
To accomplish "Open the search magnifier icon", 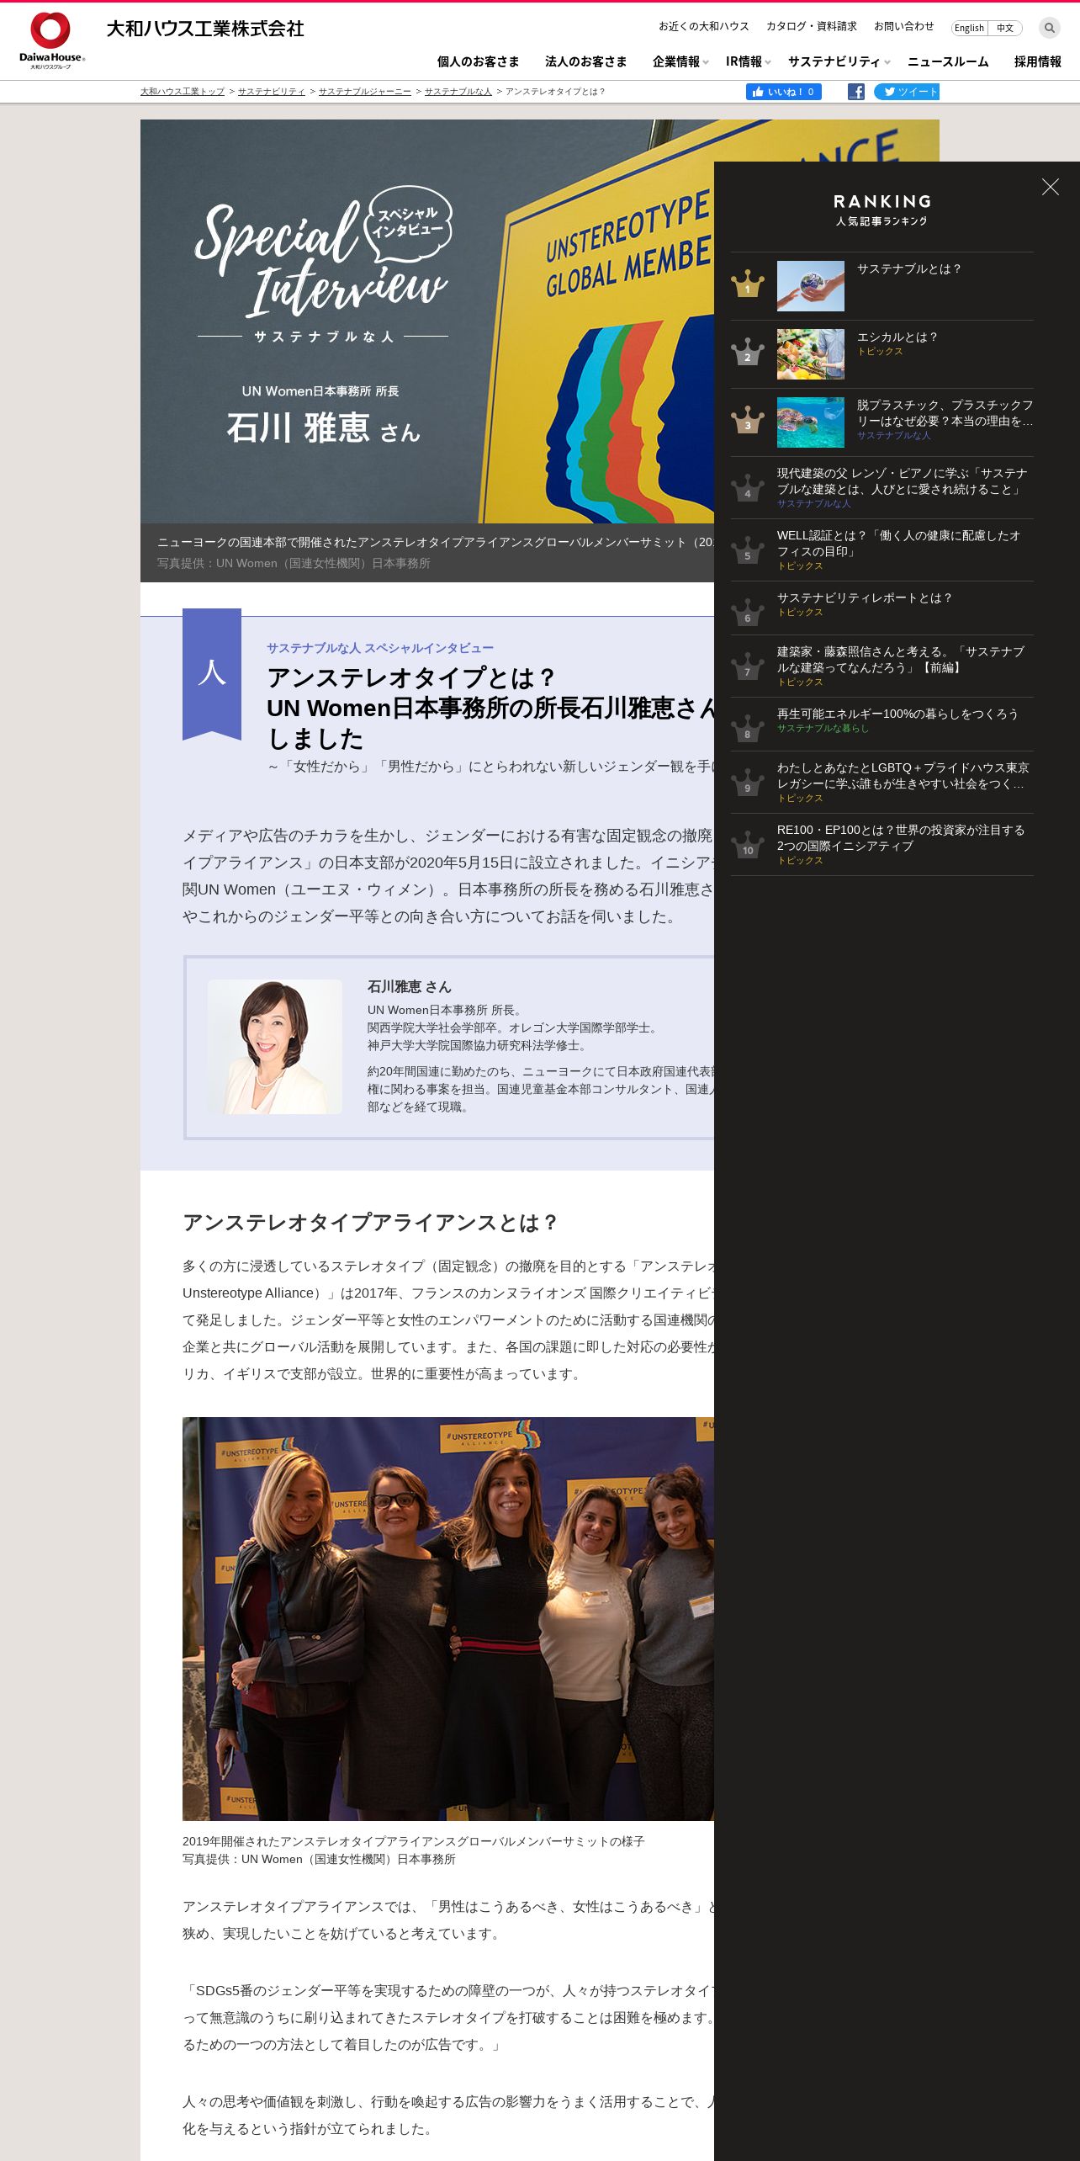I will (x=1049, y=28).
